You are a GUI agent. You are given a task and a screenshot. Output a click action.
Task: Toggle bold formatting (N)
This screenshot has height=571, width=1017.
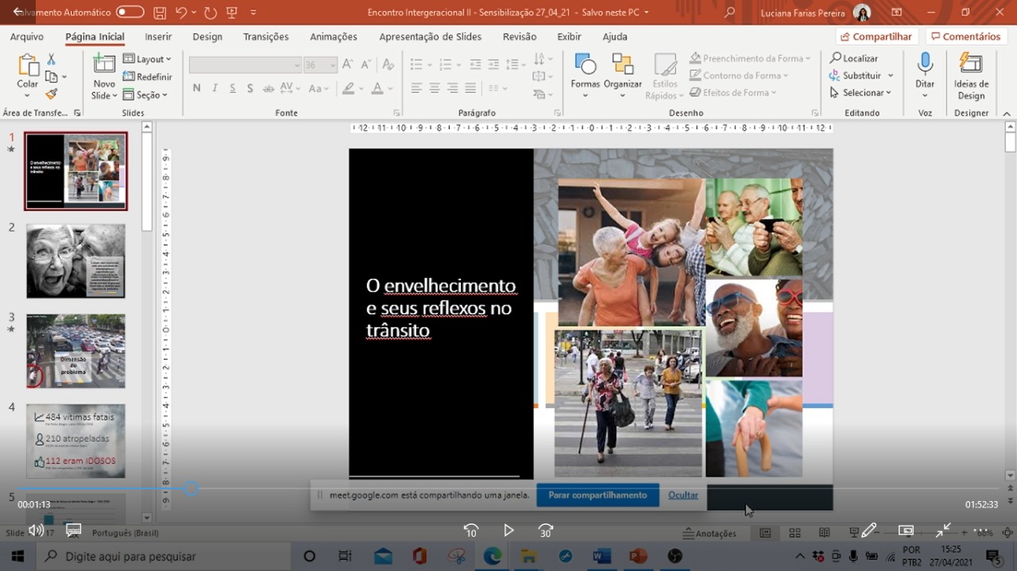(196, 88)
